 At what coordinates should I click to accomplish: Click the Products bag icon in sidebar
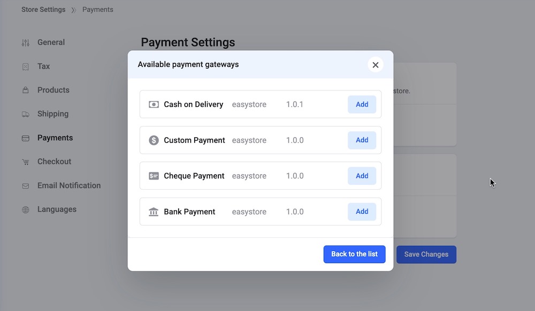[26, 90]
